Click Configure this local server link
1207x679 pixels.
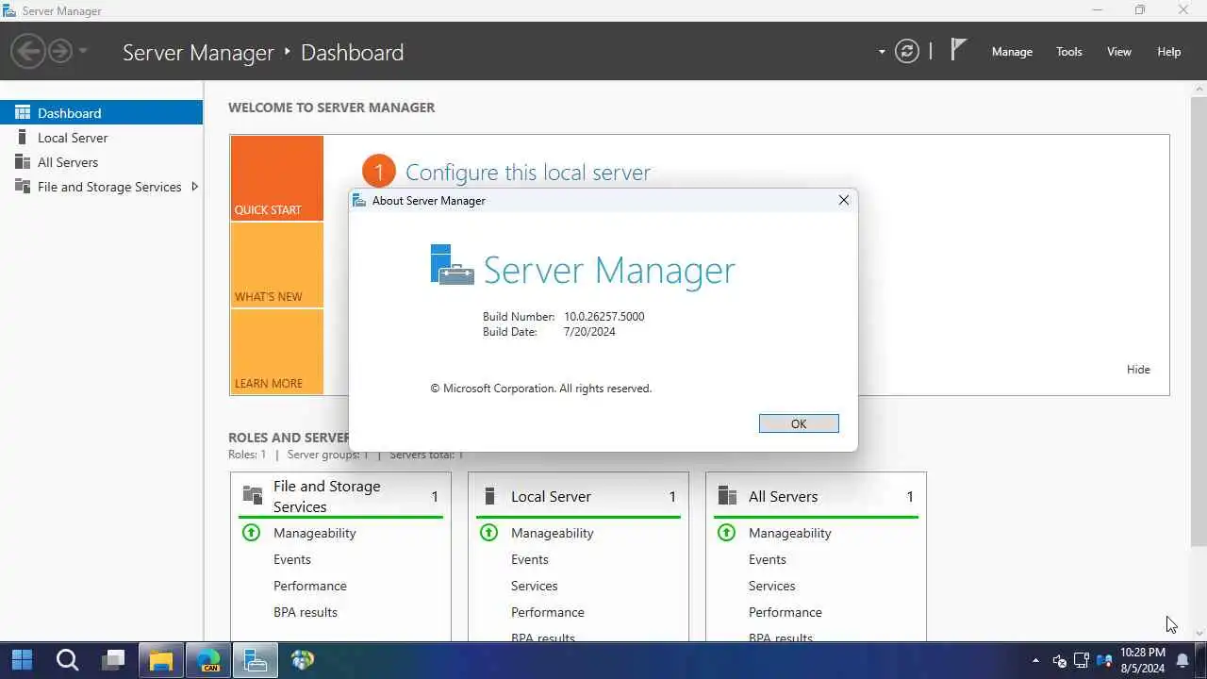(527, 173)
